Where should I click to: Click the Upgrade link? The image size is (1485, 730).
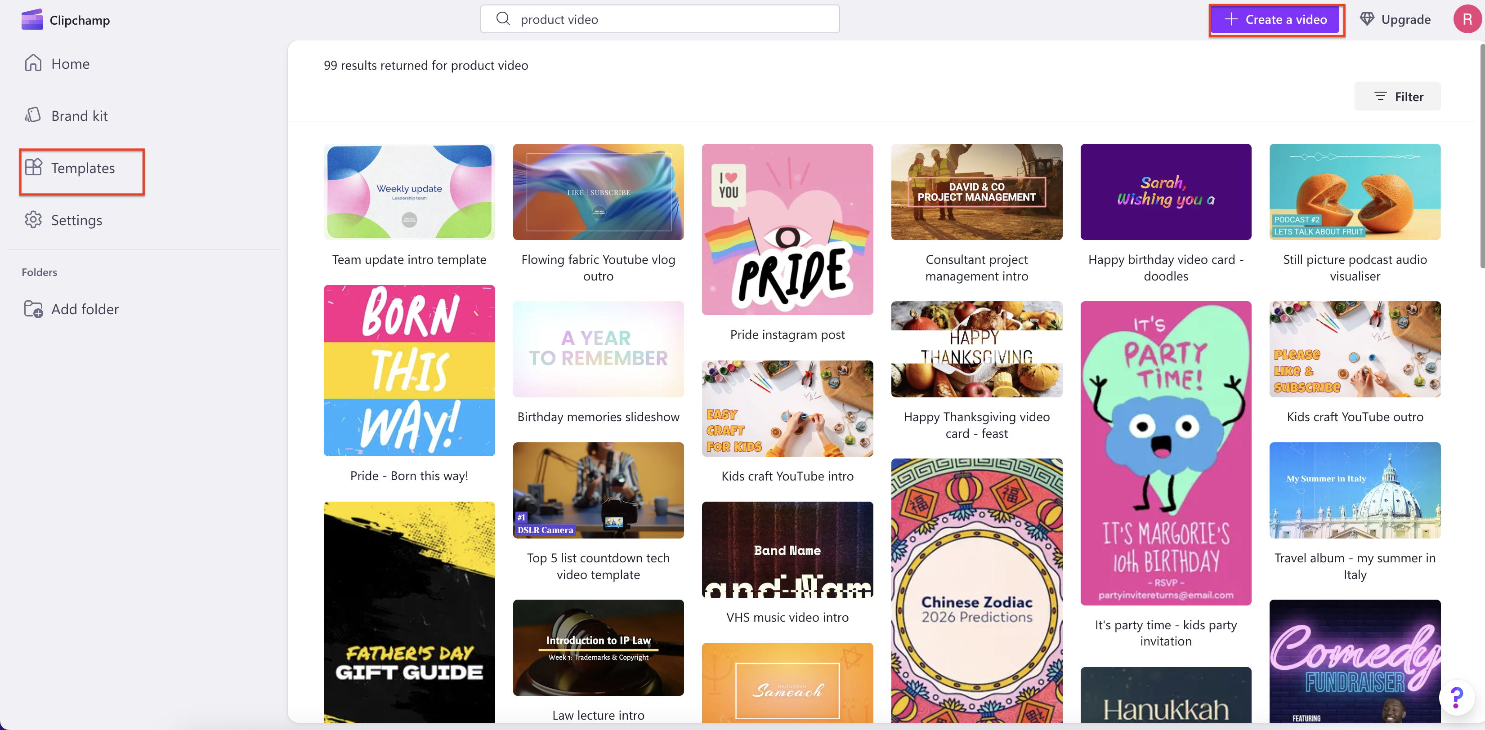point(1405,18)
